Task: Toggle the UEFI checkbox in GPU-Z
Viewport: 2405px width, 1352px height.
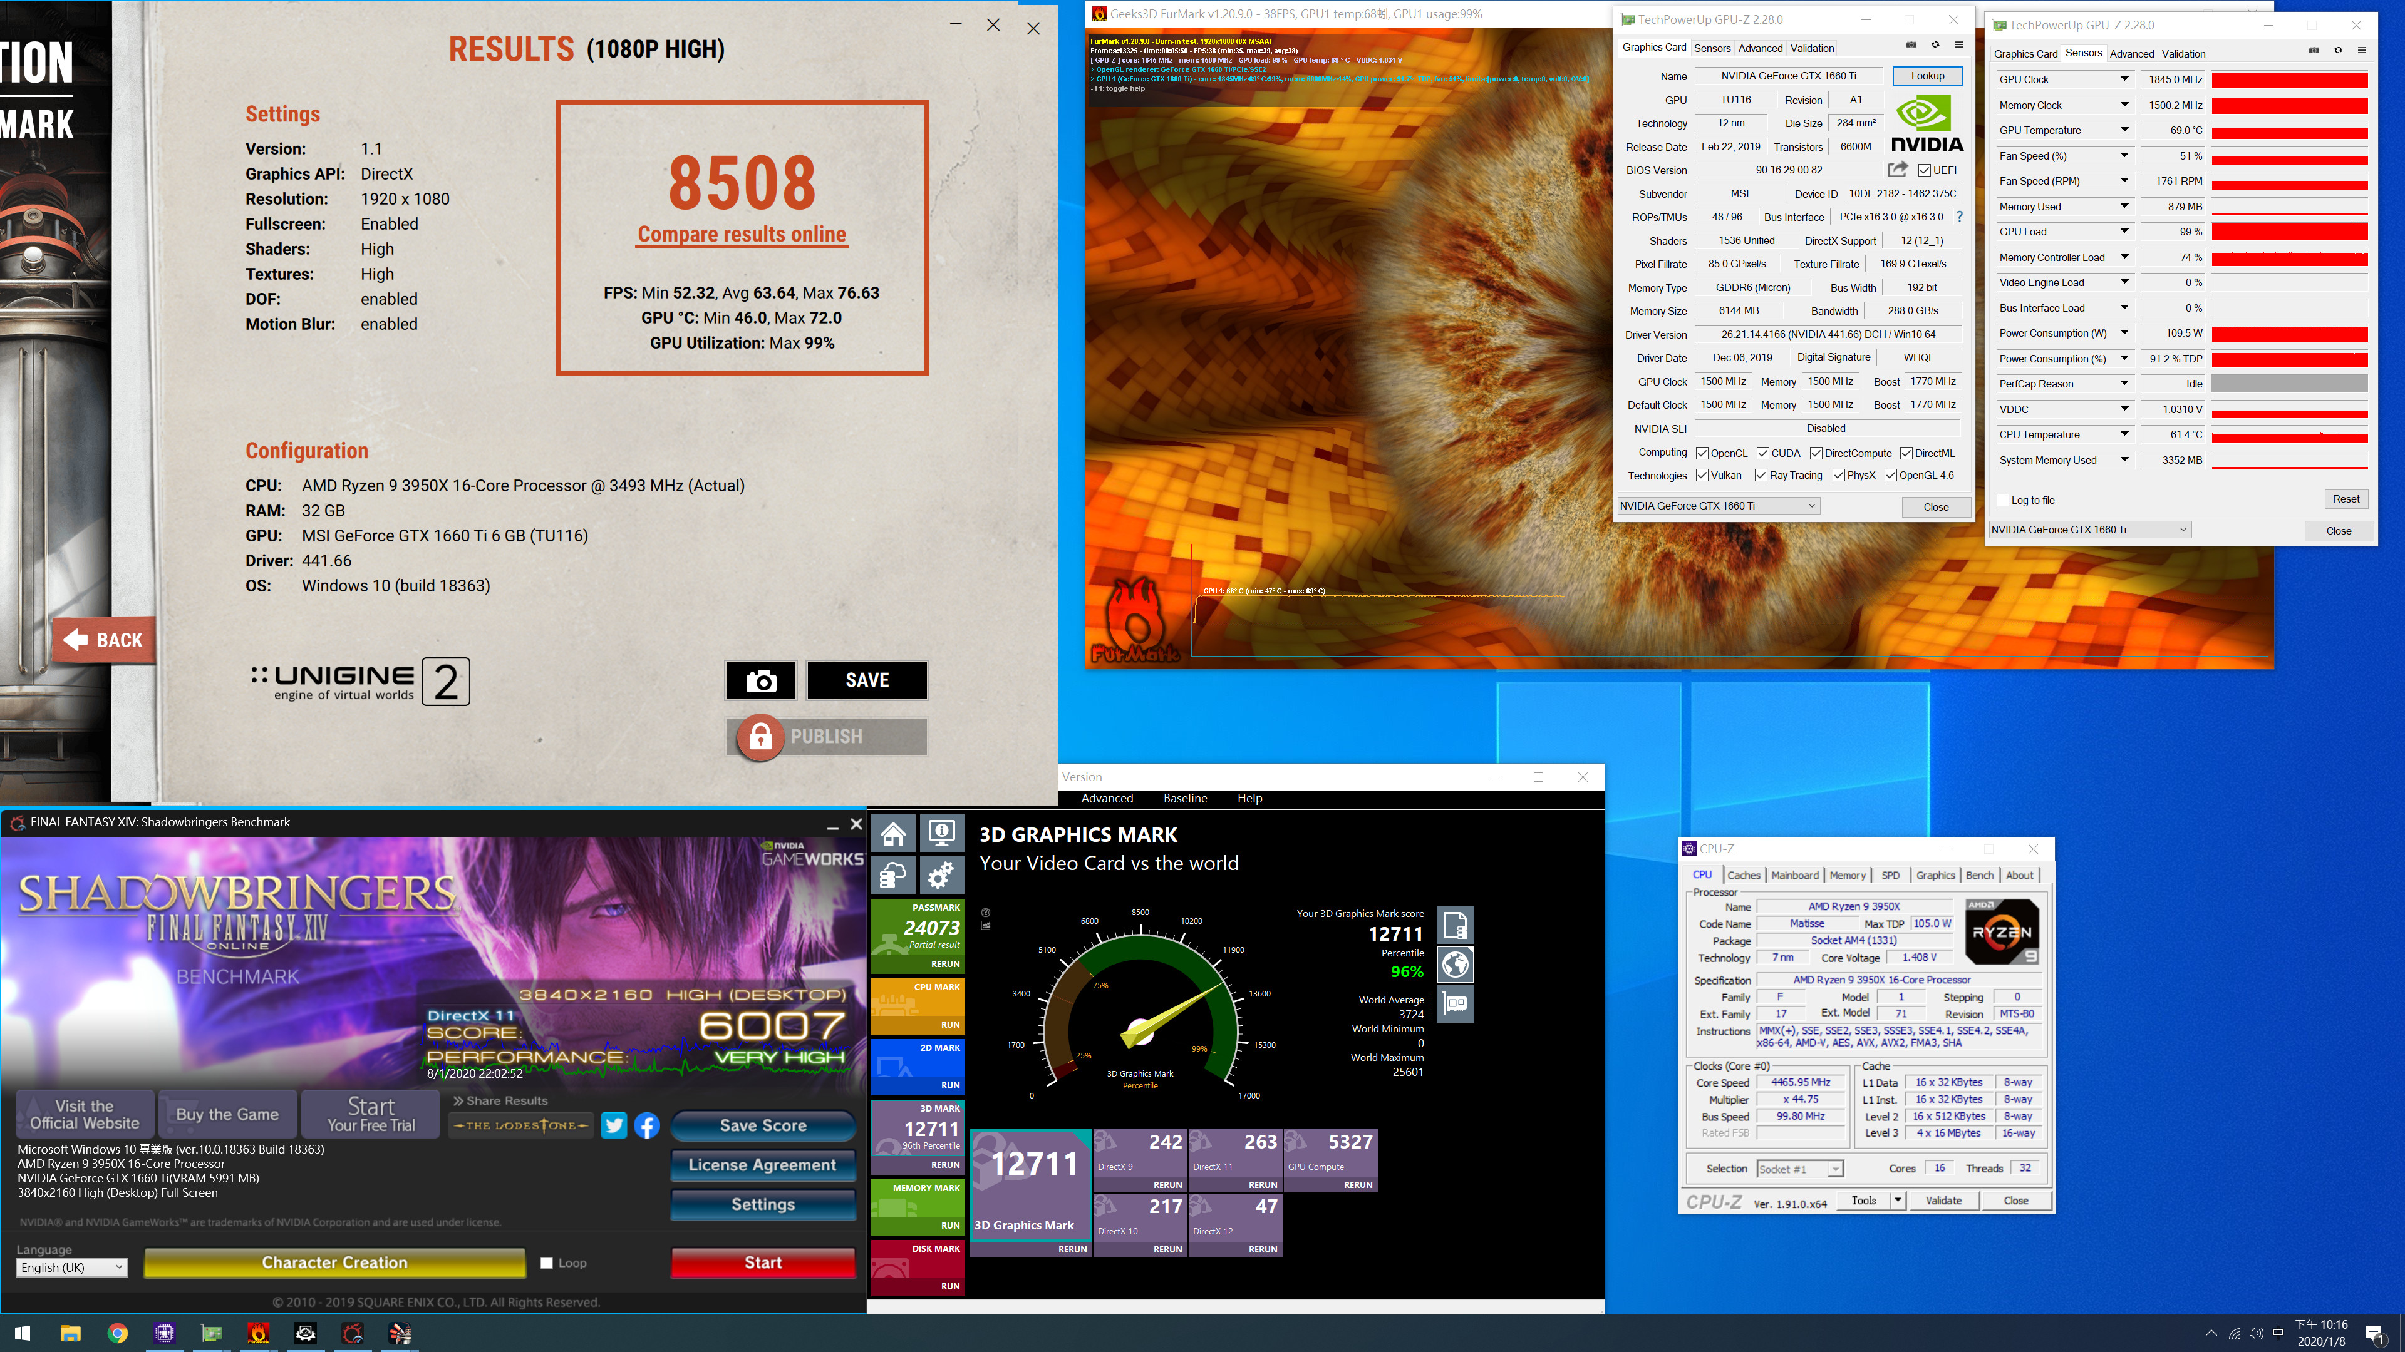Action: pos(1924,170)
